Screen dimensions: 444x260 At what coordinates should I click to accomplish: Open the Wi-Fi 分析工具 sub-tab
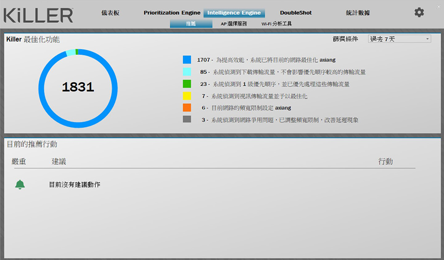coord(277,24)
